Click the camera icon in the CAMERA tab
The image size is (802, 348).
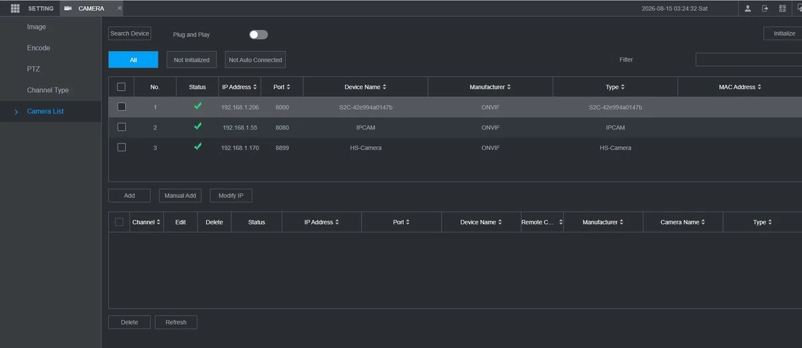tap(68, 9)
